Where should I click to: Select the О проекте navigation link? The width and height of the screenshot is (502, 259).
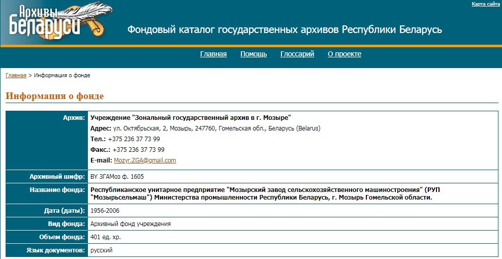coord(344,54)
